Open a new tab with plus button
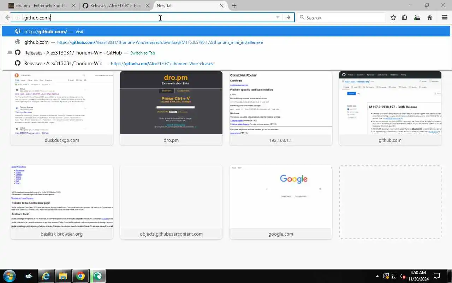The image size is (452, 283). (234, 6)
